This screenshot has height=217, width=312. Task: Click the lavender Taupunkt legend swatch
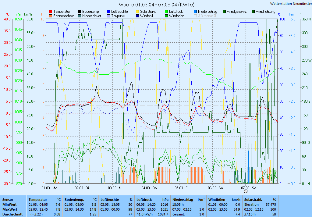coord(108,16)
